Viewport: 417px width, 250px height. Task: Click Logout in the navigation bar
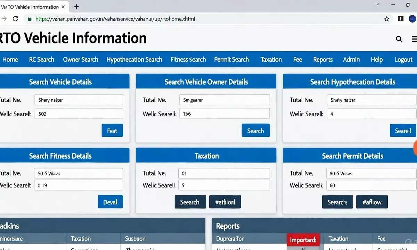403,59
